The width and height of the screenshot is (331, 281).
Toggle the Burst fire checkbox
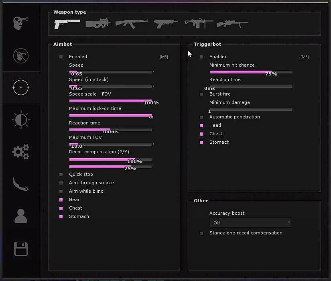(x=201, y=94)
